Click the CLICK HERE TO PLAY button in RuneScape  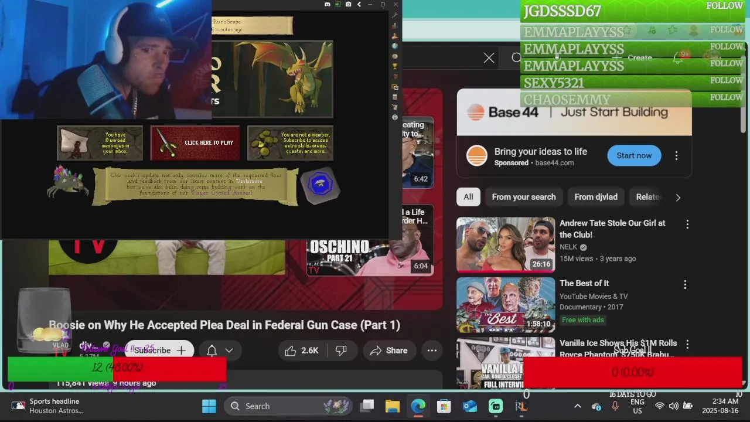195,143
